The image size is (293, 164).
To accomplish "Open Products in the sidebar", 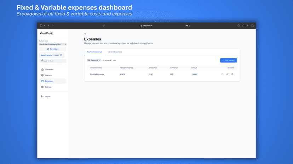I will pos(53,75).
